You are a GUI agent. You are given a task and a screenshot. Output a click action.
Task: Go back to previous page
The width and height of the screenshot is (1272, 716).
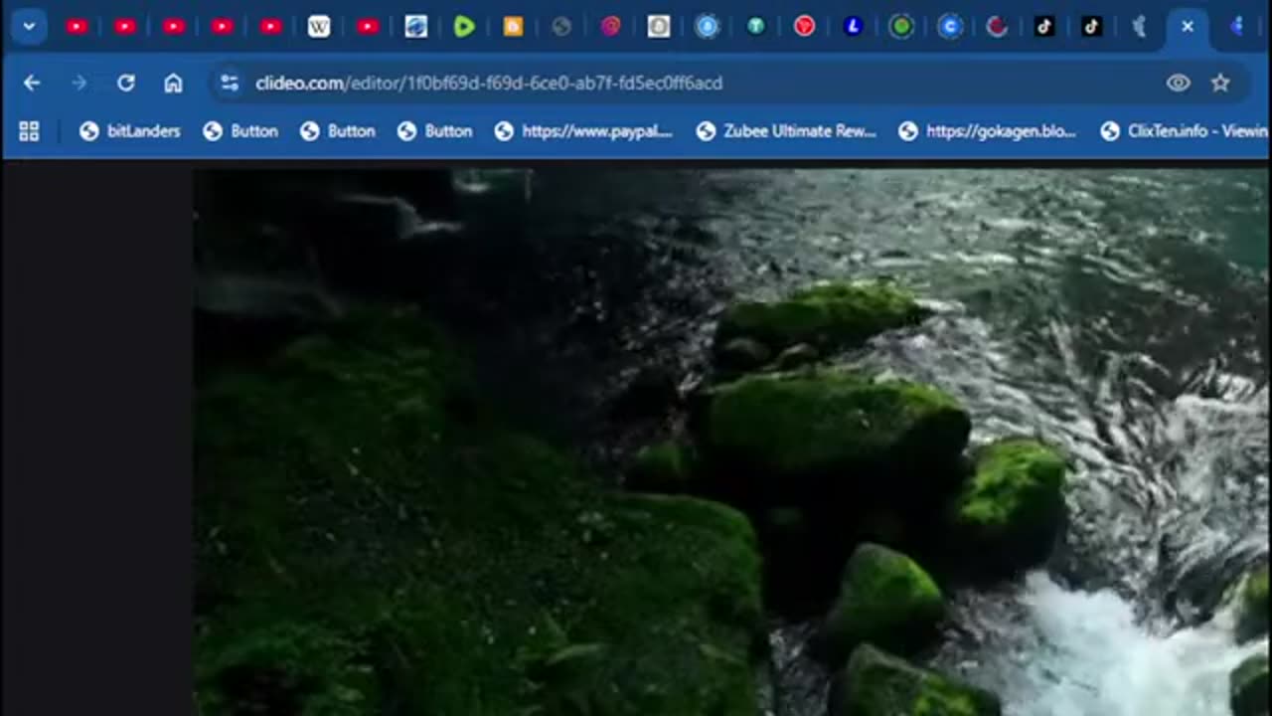point(32,84)
